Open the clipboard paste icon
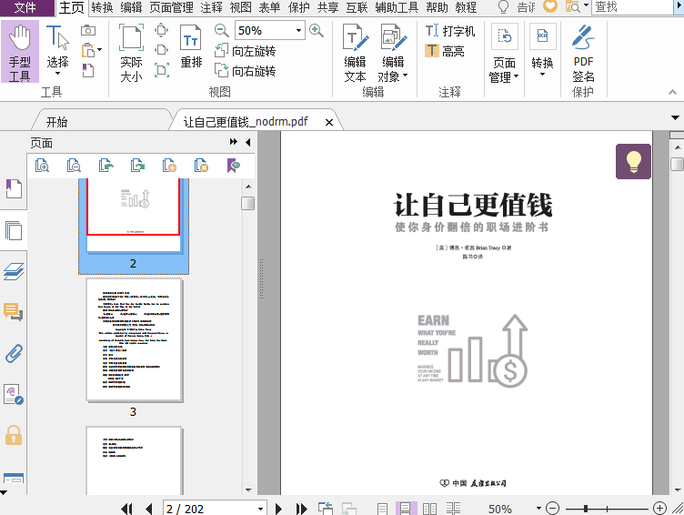The image size is (684, 515). [x=88, y=50]
